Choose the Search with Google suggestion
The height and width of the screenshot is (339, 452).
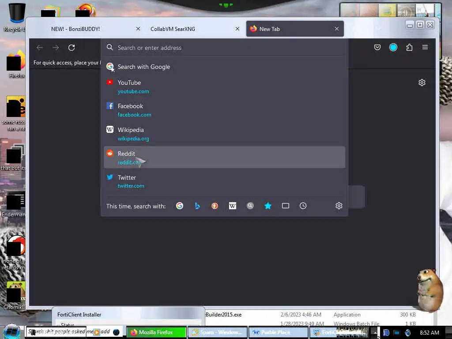click(x=224, y=67)
